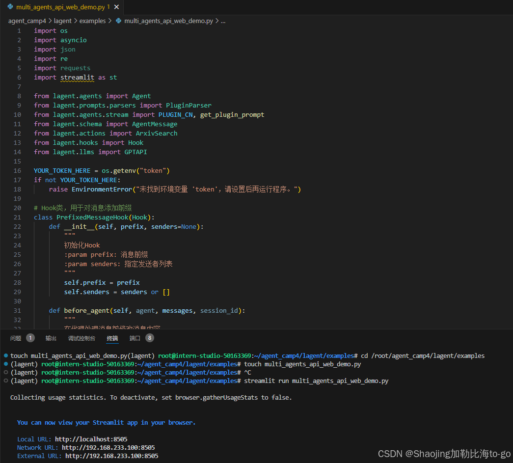This screenshot has height=463, width=513.
Task: Click the problems count badge showing 1
Action: click(30, 338)
